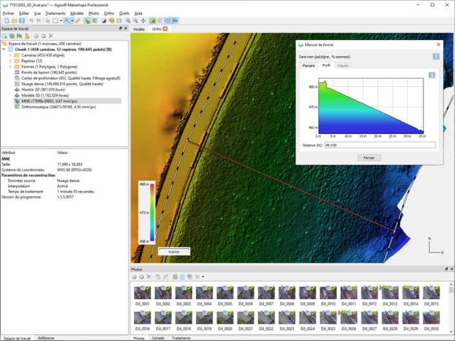Switch to the Planaire tab

click(308, 65)
